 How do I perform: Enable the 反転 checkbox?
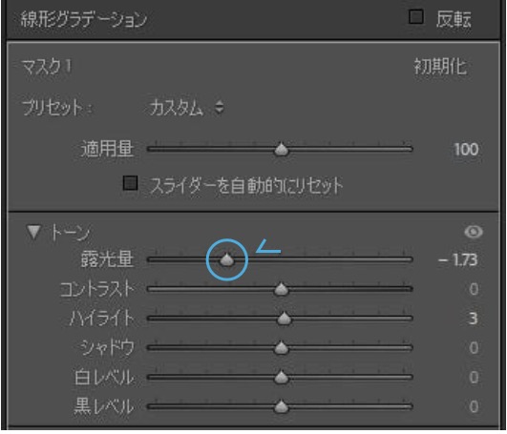416,17
